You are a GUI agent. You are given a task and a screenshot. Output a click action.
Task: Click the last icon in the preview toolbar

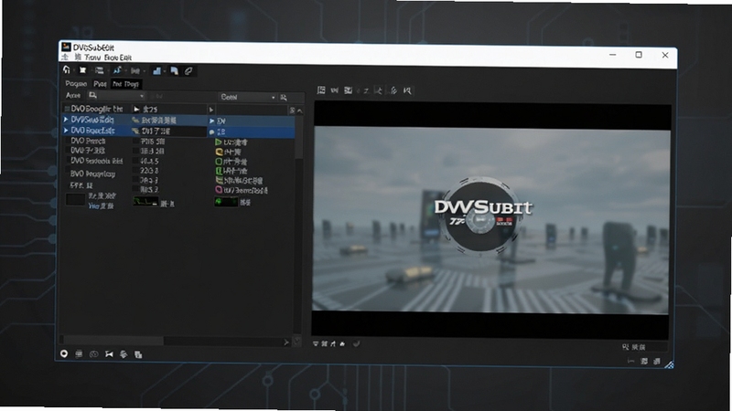pyautogui.click(x=407, y=90)
